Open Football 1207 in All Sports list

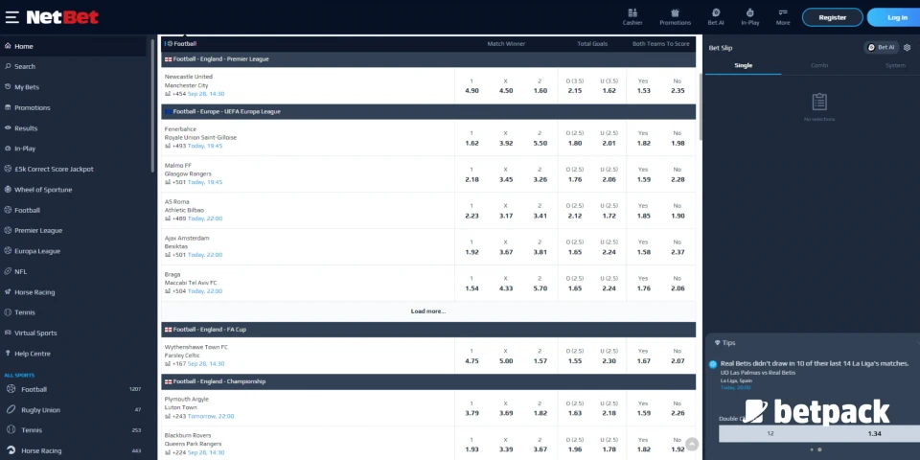(x=73, y=390)
